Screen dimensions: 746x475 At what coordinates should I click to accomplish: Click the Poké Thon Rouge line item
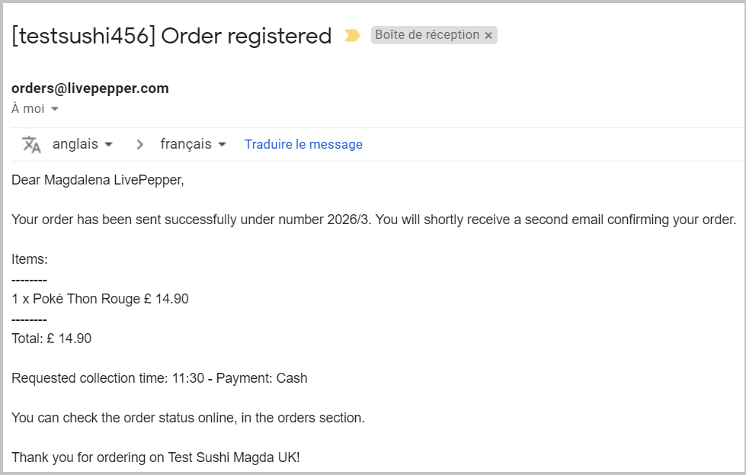pos(100,299)
